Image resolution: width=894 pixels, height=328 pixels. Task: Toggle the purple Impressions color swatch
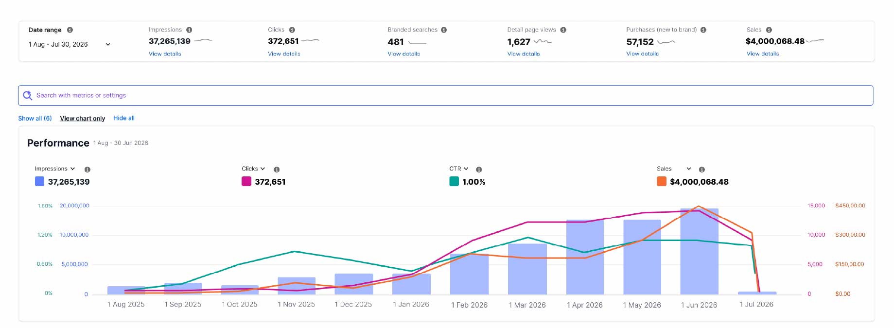(40, 181)
